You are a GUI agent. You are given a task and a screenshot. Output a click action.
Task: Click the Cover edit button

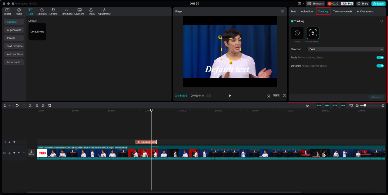(32, 153)
